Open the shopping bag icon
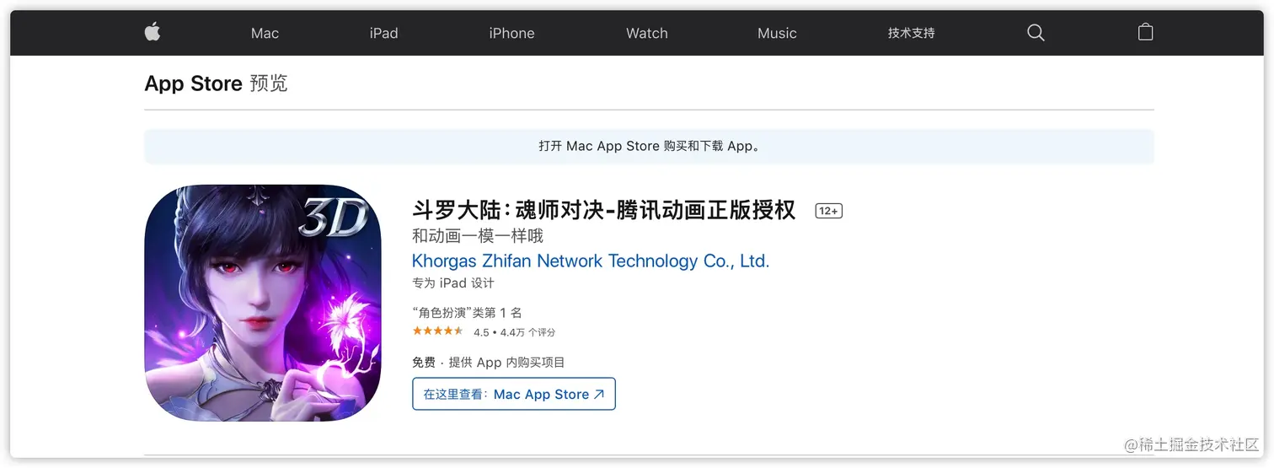The width and height of the screenshot is (1274, 468). tap(1145, 32)
